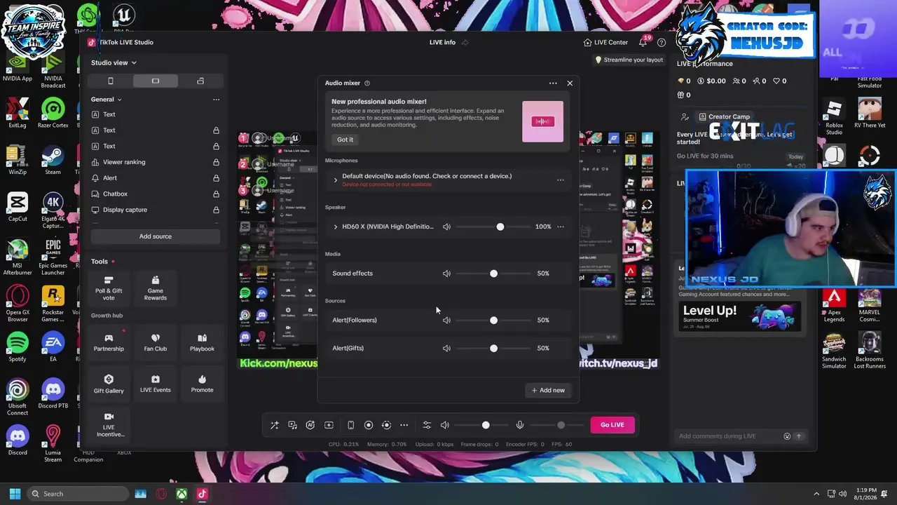Mute the microphone in bottom toolbar
Viewport: 897px width, 505px height.
point(520,425)
